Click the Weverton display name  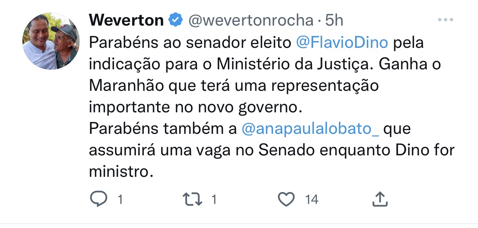tap(126, 20)
